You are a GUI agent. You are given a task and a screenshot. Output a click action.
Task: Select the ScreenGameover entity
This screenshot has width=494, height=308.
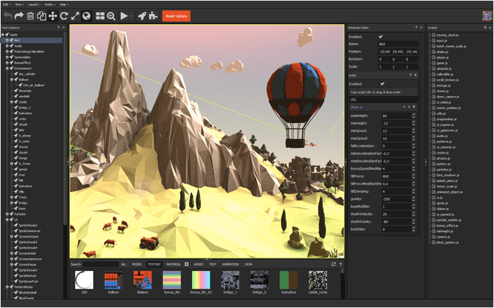(x=30, y=259)
